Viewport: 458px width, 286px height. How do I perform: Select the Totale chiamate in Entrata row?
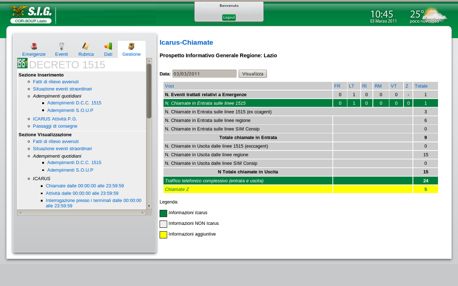point(301,138)
